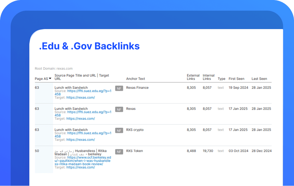294x186 pixels.
Task: Open the ocf.berkeley.edu source link
Action: (83, 161)
